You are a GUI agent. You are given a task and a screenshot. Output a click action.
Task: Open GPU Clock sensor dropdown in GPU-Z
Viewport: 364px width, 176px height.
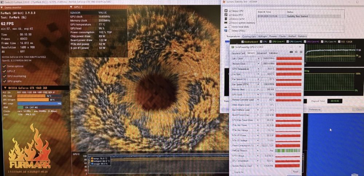258,58
